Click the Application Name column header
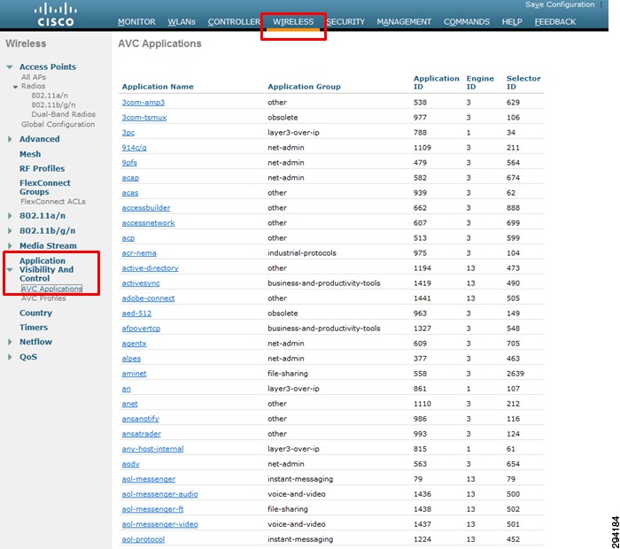The height and width of the screenshot is (549, 620). tap(158, 87)
